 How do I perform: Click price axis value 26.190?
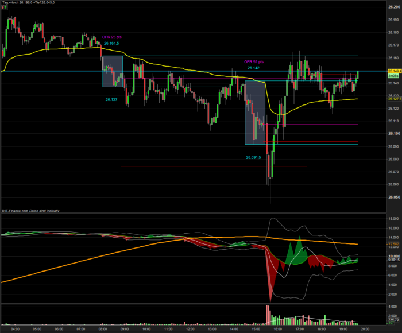394,20
